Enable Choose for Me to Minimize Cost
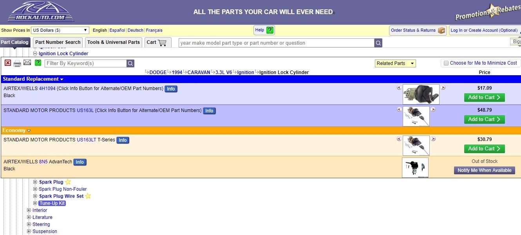521x235 pixels. (446, 63)
